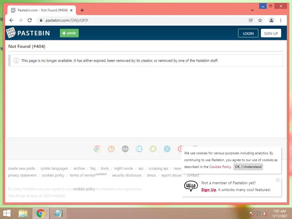The width and height of the screenshot is (292, 219).
Task: Click cookies policy link in agreement line
Action: coord(84,189)
